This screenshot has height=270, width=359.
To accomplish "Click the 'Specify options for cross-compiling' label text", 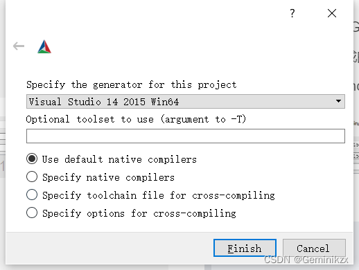I will point(139,213).
